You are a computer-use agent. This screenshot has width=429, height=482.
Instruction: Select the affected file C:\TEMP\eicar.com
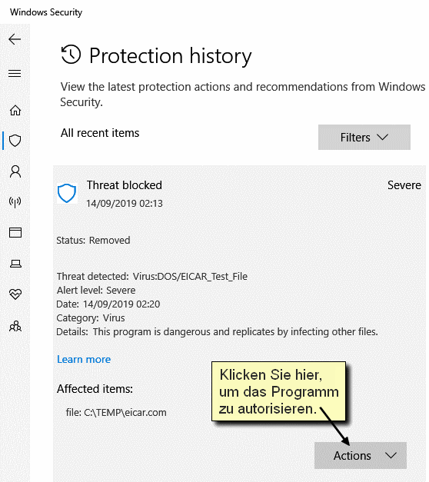(116, 412)
